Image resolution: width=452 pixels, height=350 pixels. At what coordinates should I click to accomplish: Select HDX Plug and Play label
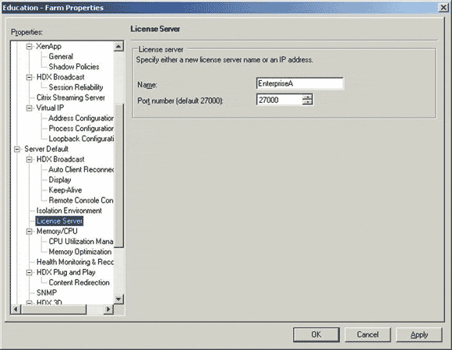click(x=65, y=273)
